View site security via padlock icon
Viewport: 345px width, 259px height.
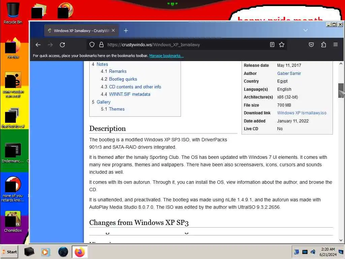(x=101, y=45)
